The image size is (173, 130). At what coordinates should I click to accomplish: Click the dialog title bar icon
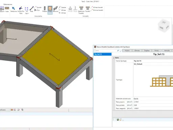95,47
